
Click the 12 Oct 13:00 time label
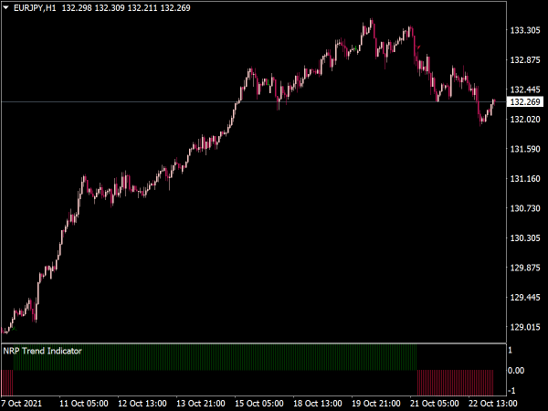(142, 404)
